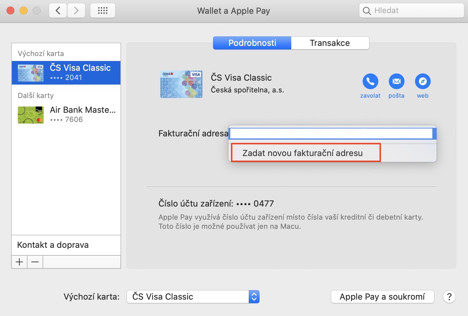Select ČS Visa Classic card thumbnail in sidebar

[31, 73]
